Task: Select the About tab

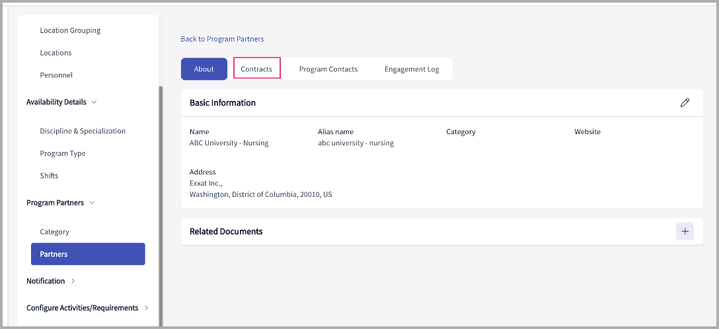Action: 204,69
